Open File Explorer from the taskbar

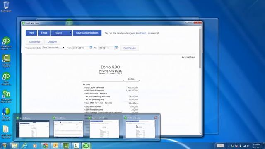tap(15, 145)
